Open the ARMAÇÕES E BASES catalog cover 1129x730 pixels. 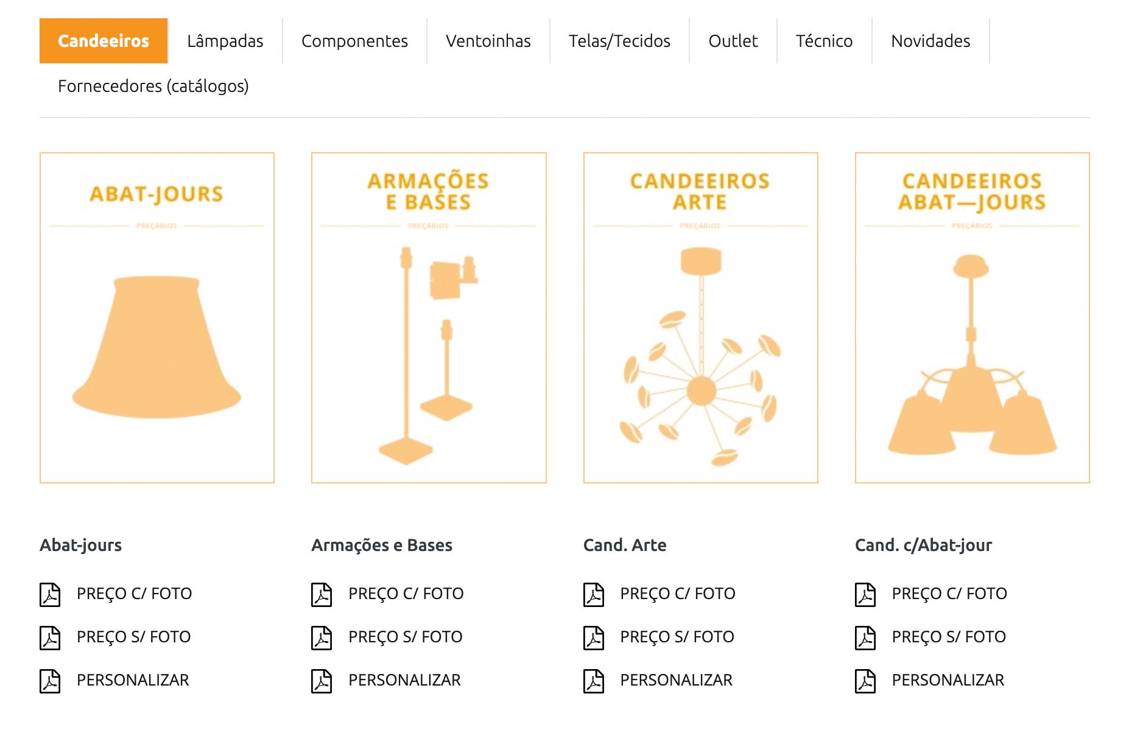pos(429,318)
